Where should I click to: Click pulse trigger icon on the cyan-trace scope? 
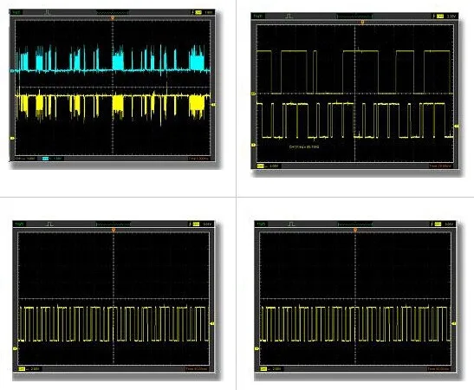[x=47, y=12]
